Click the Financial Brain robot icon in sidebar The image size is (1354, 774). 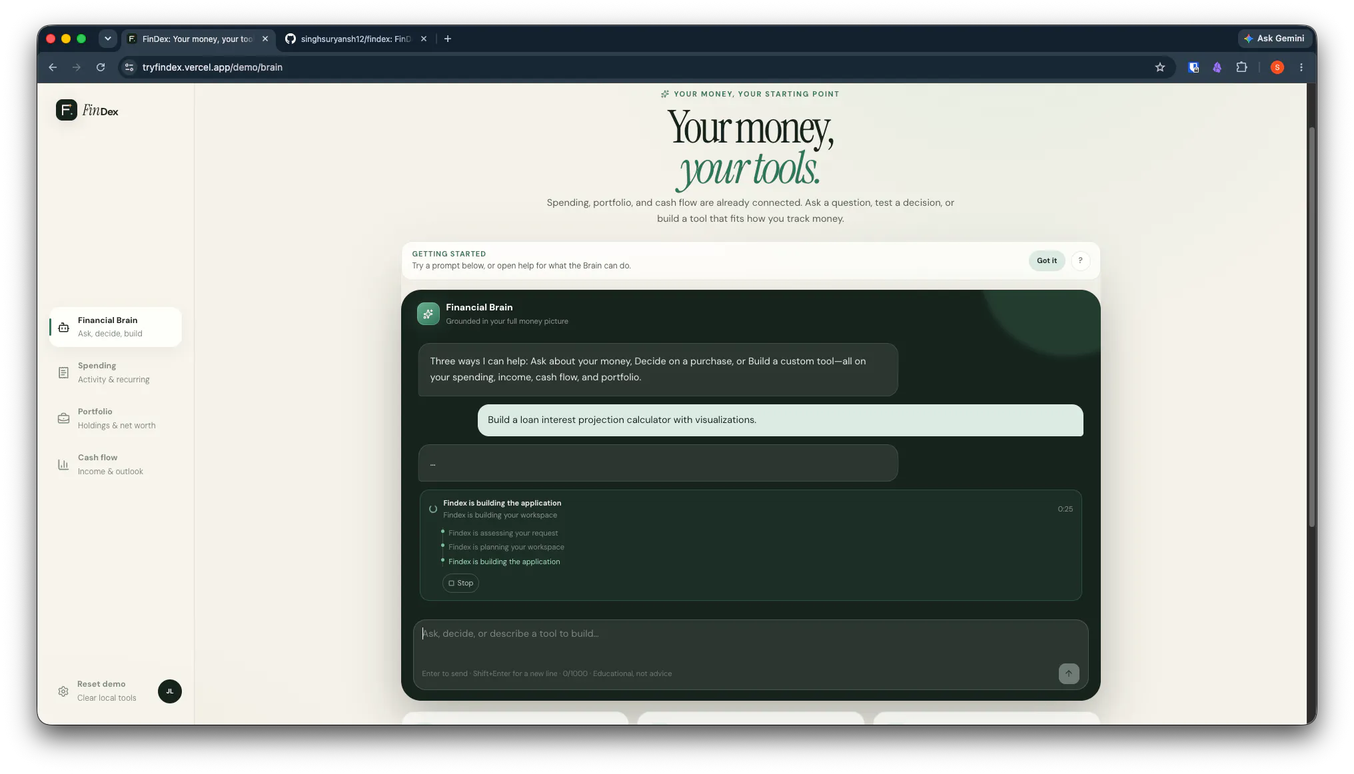(63, 327)
